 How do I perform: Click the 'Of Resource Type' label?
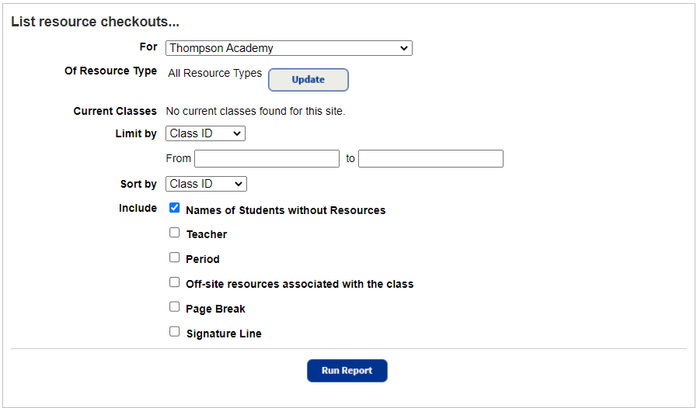[x=110, y=71]
